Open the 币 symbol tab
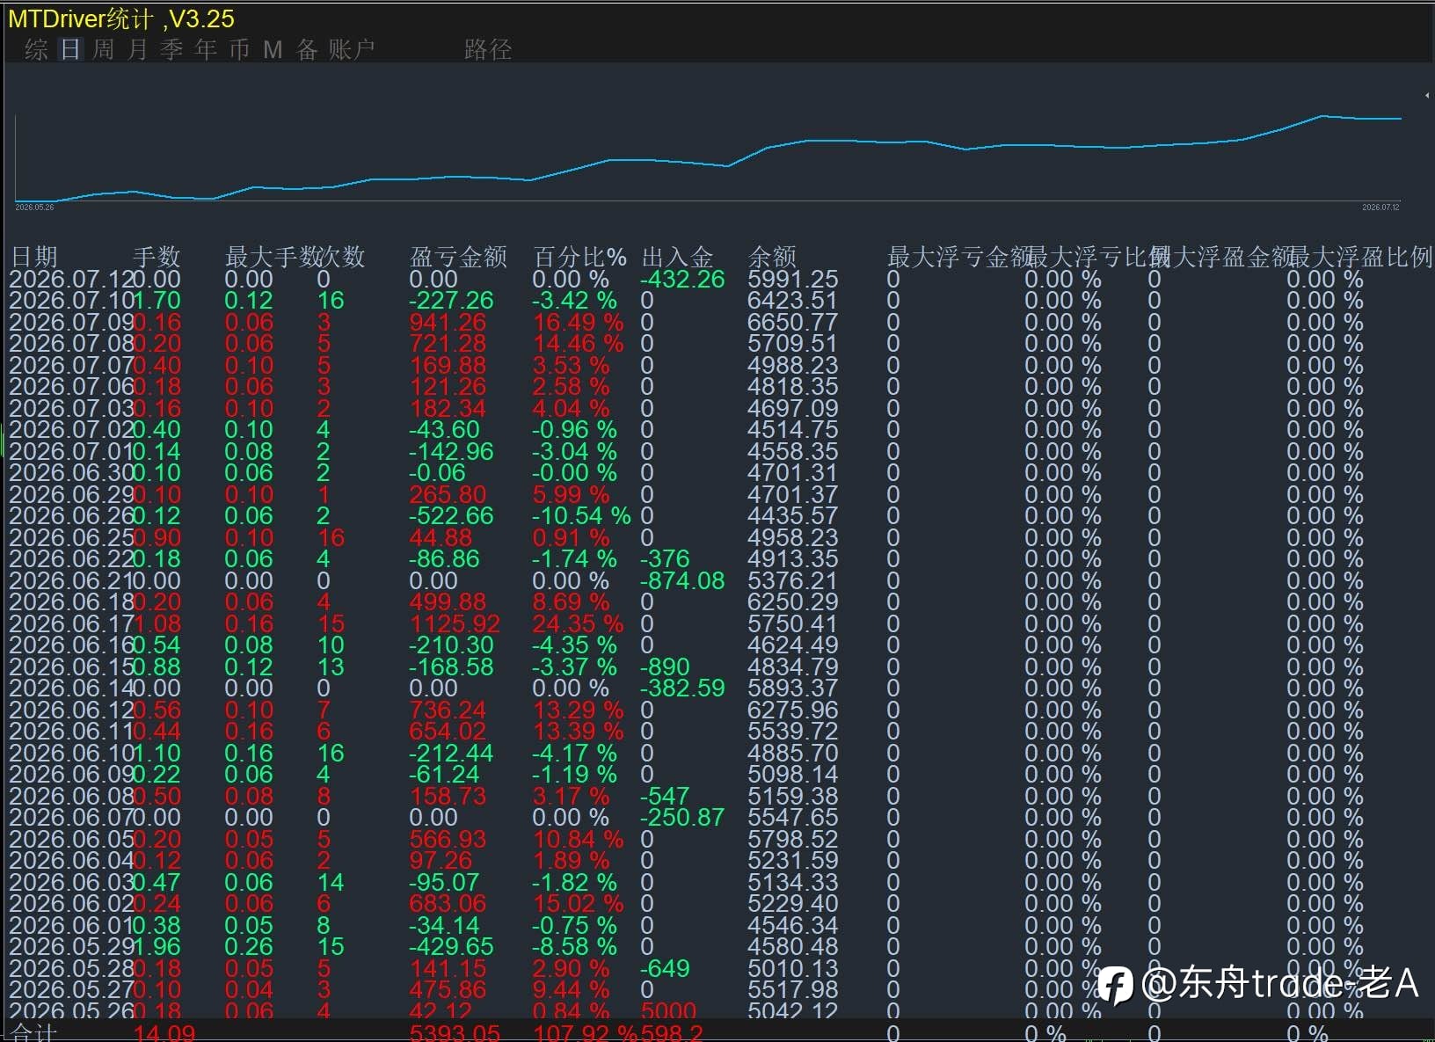Viewport: 1435px width, 1042px height. (x=240, y=49)
